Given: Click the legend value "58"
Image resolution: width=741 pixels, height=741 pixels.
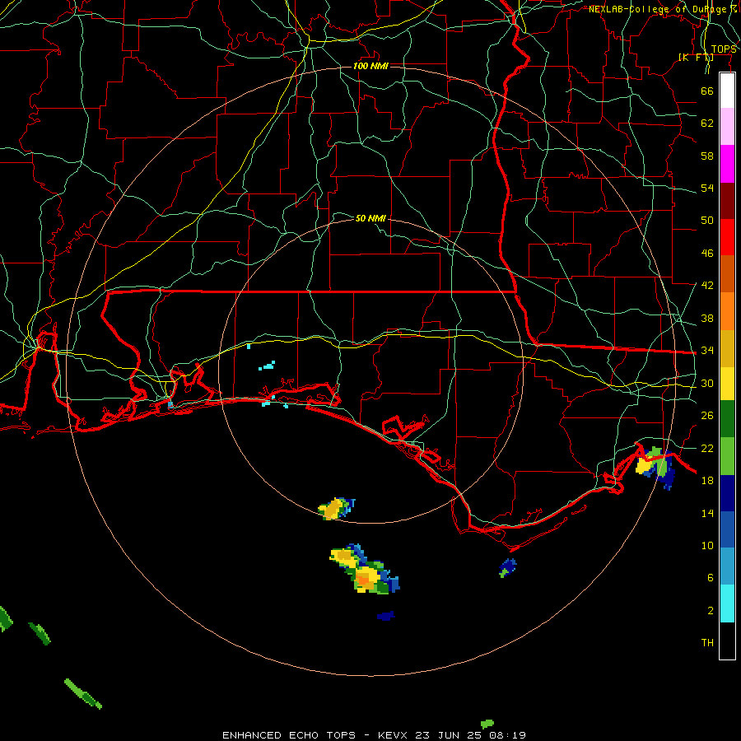Looking at the screenshot, I should click(707, 156).
